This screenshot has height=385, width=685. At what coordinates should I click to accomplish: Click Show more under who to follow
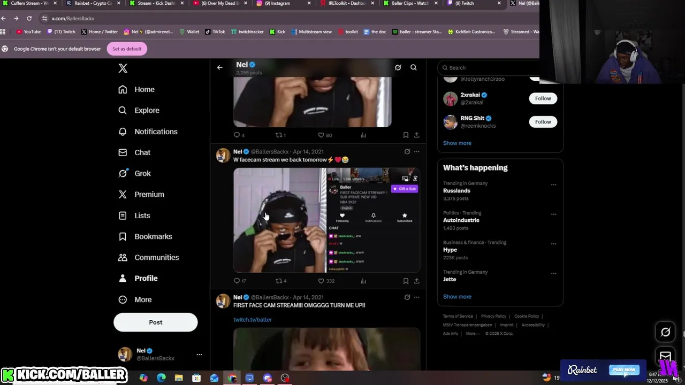tap(457, 143)
